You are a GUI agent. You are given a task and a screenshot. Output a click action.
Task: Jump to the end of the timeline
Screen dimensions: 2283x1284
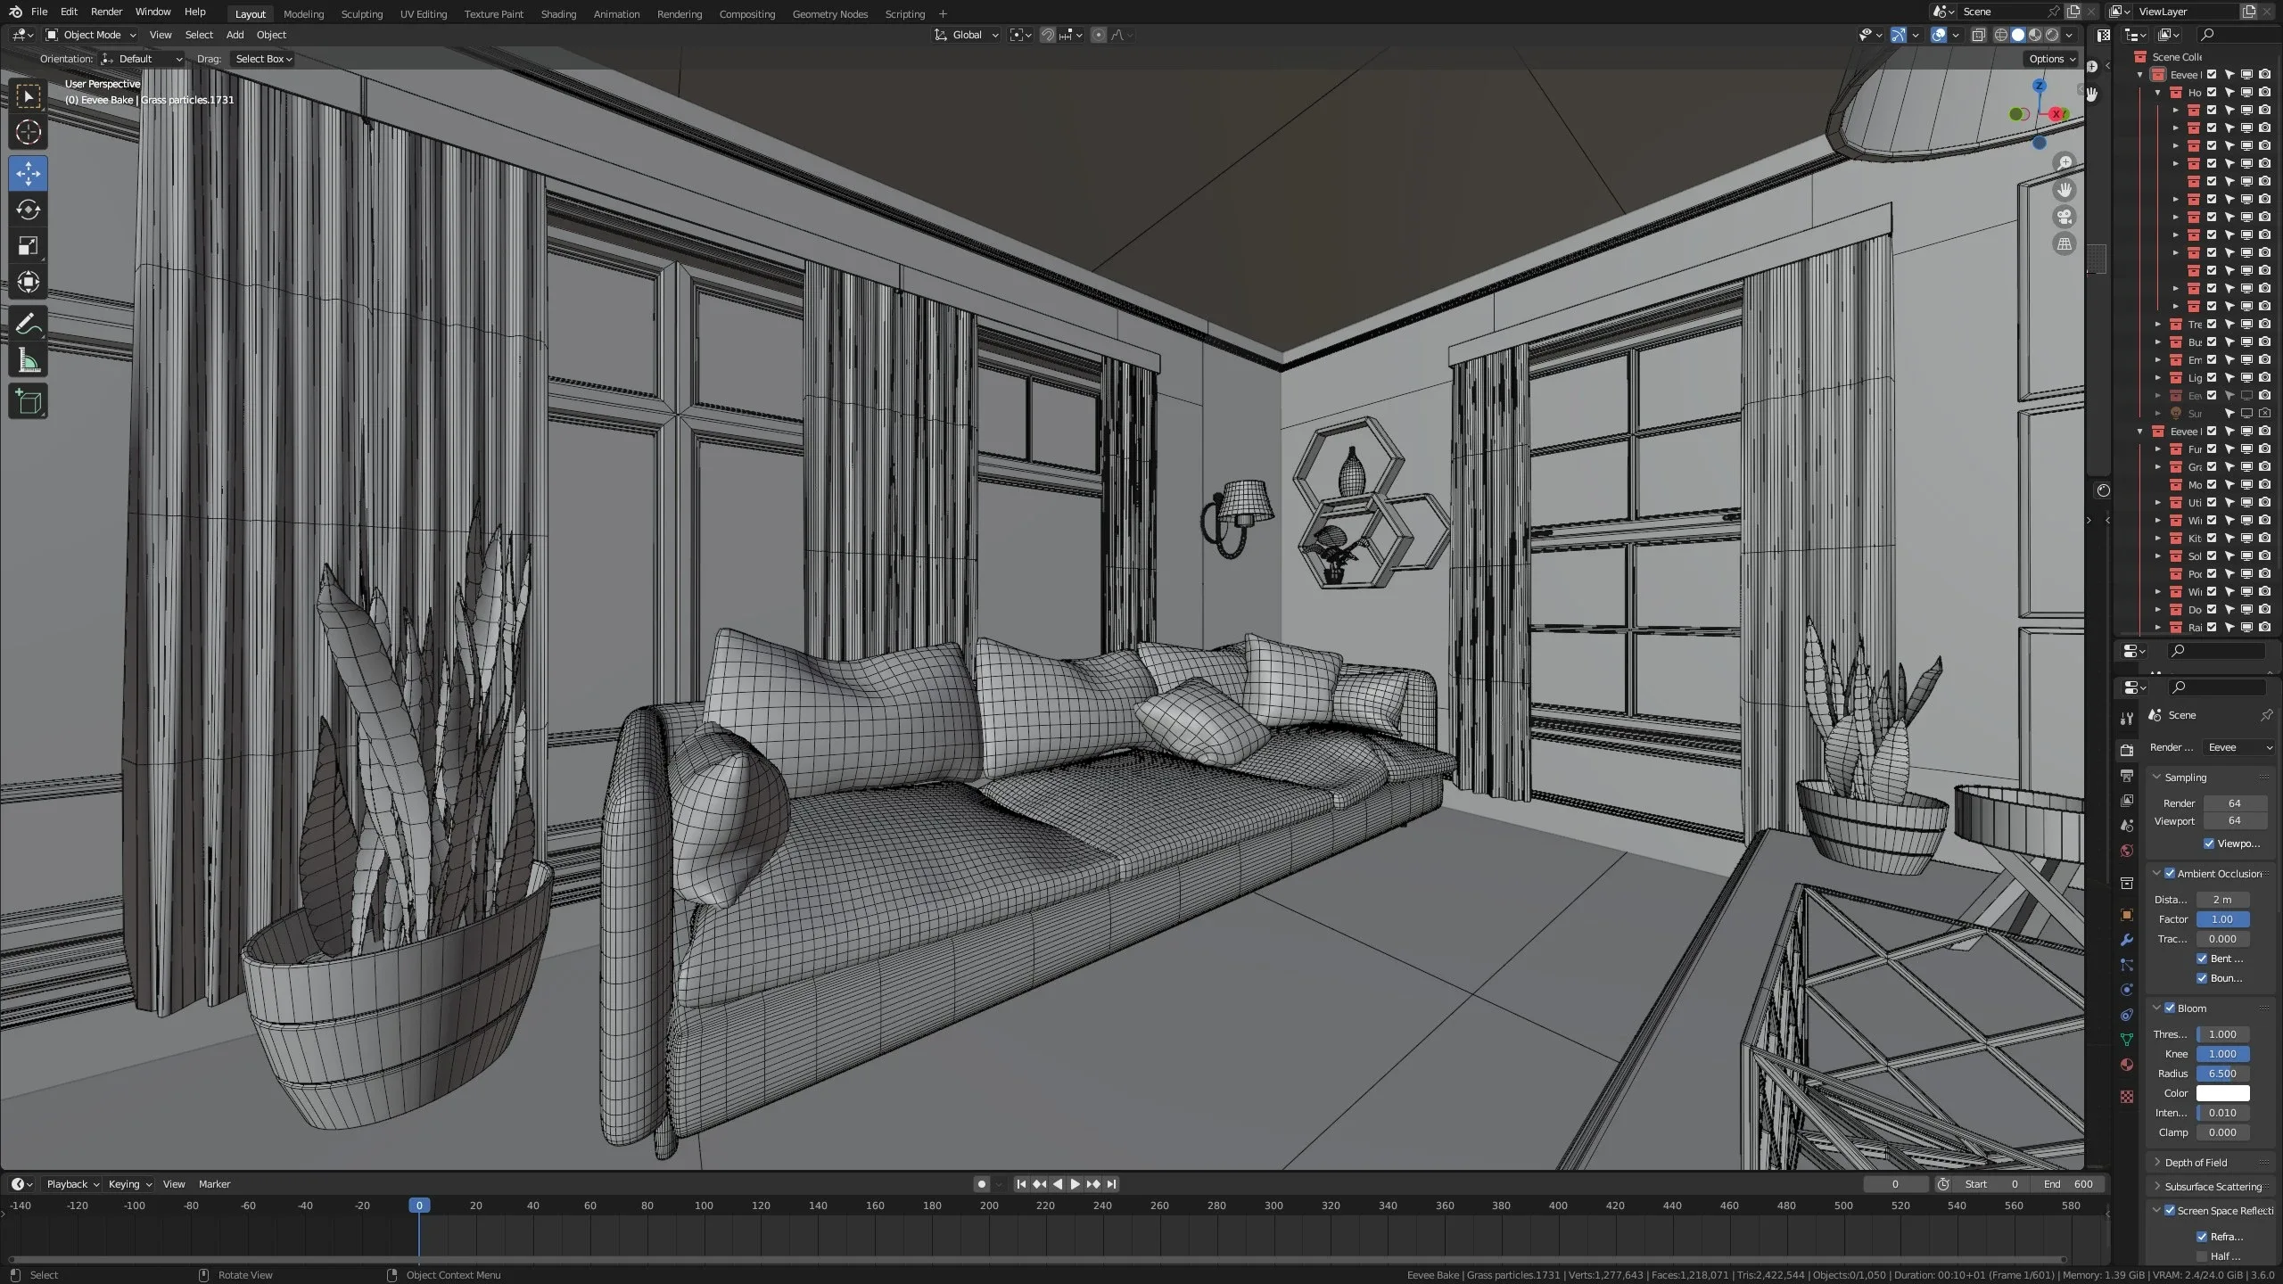1111,1183
